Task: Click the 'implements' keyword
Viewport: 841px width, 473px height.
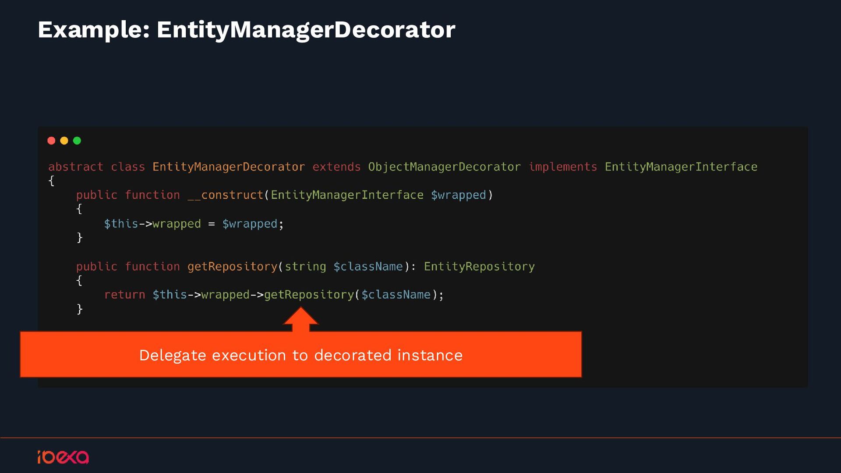Action: pos(562,167)
